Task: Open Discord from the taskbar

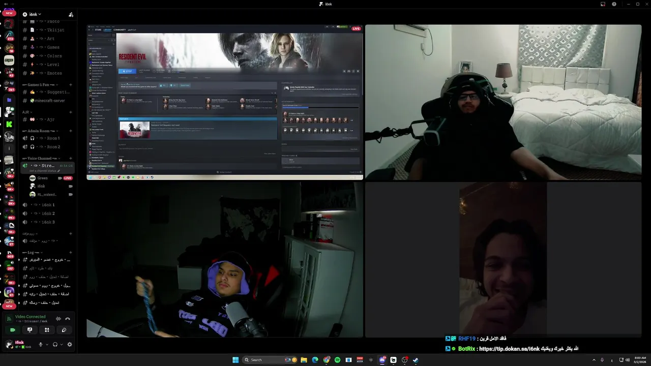Action: point(382,360)
